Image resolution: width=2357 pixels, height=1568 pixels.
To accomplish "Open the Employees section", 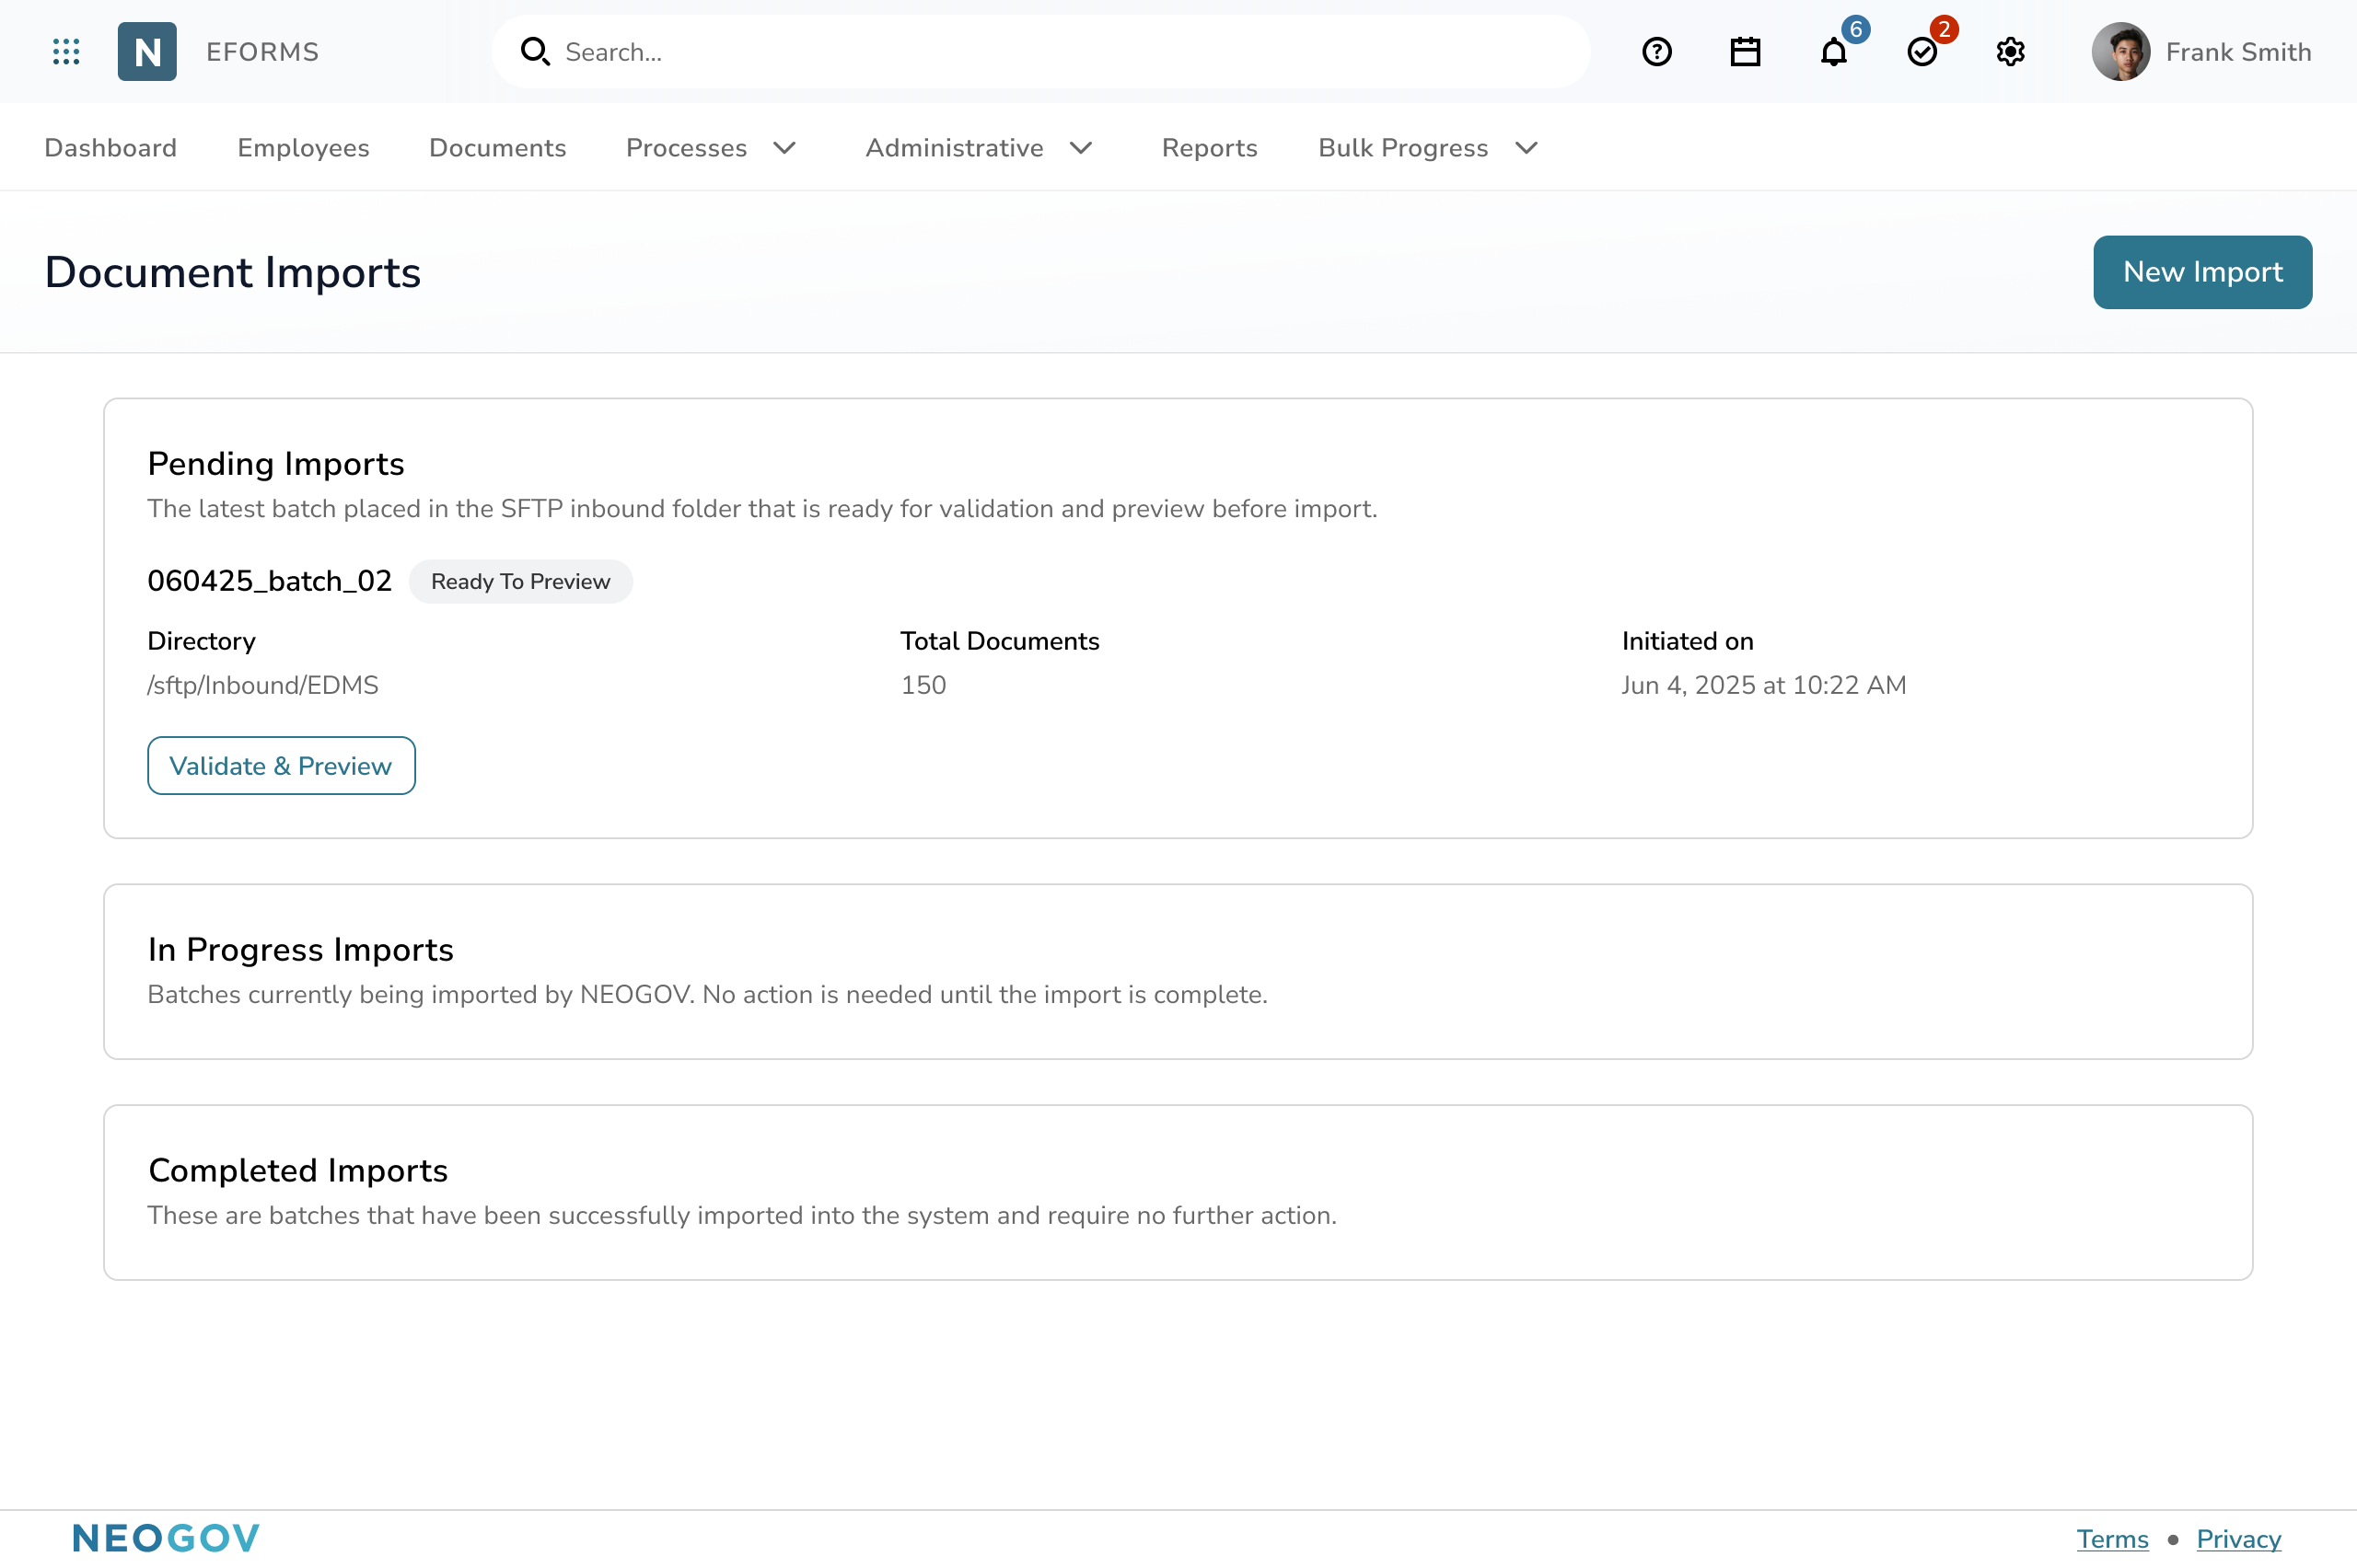I will [302, 147].
